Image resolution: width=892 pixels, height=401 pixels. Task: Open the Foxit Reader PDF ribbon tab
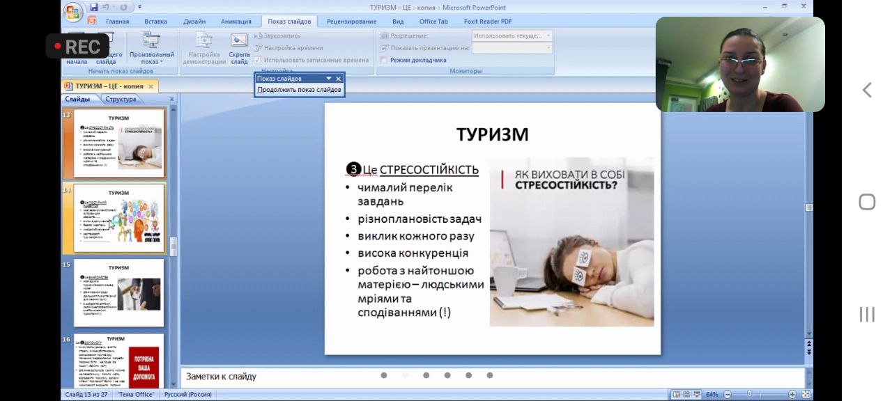tap(487, 22)
